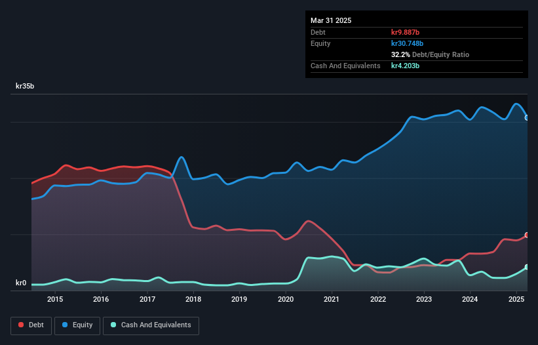Click the kr4.203b cash value
Image resolution: width=538 pixels, height=345 pixels.
pos(405,66)
